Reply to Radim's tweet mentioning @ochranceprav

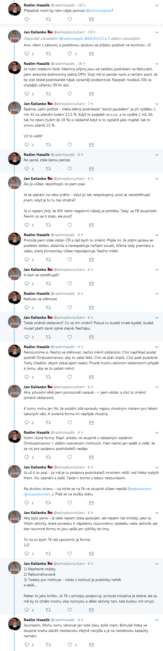(27, 19)
